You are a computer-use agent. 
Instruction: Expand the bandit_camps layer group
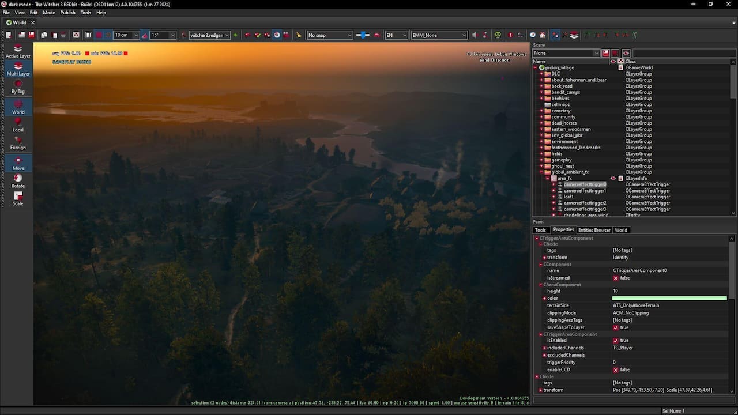(541, 92)
